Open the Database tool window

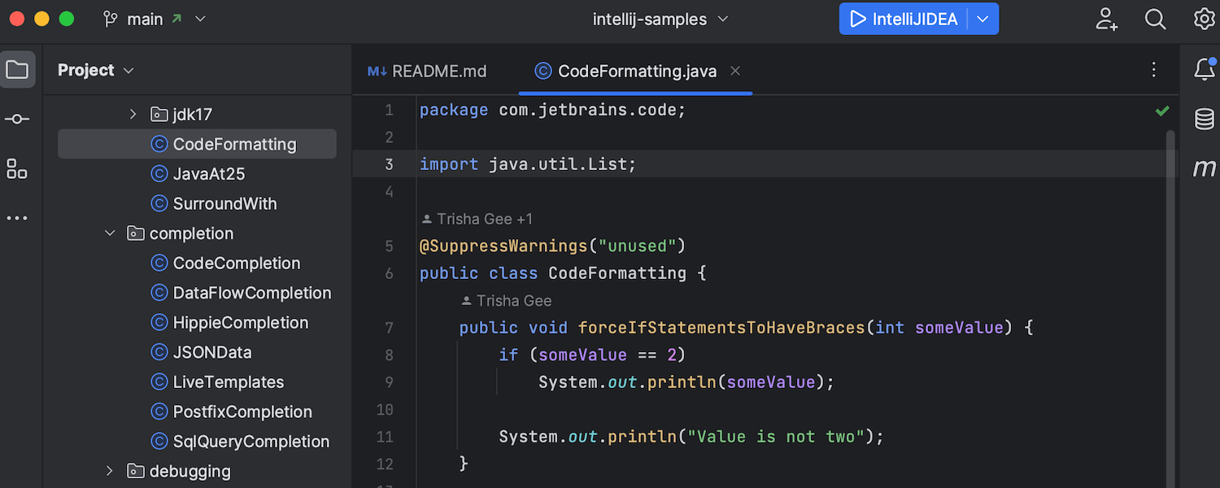[x=1204, y=119]
